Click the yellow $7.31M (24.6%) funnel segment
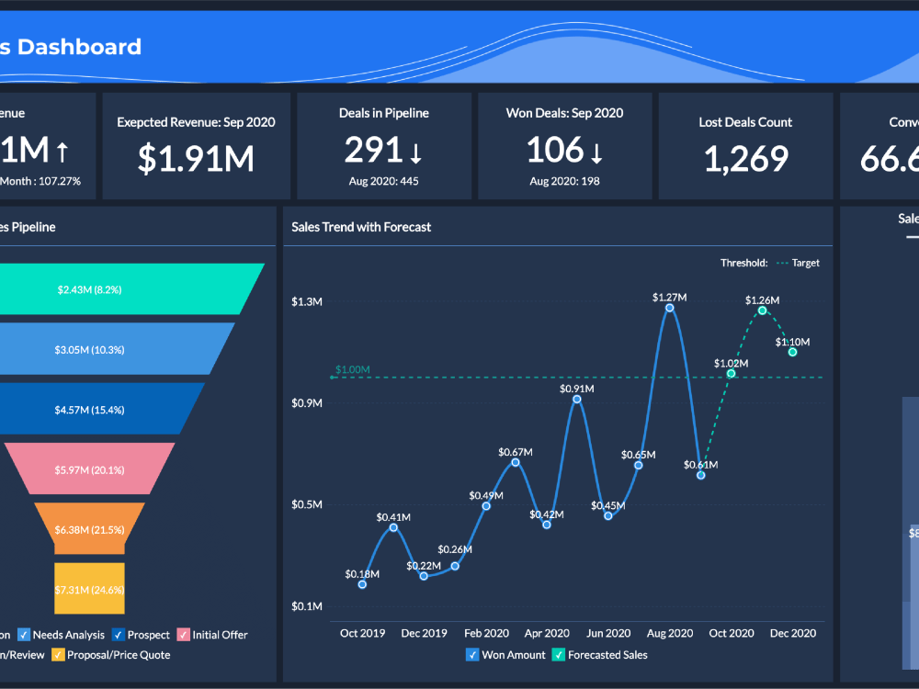The width and height of the screenshot is (919, 689). coord(90,588)
